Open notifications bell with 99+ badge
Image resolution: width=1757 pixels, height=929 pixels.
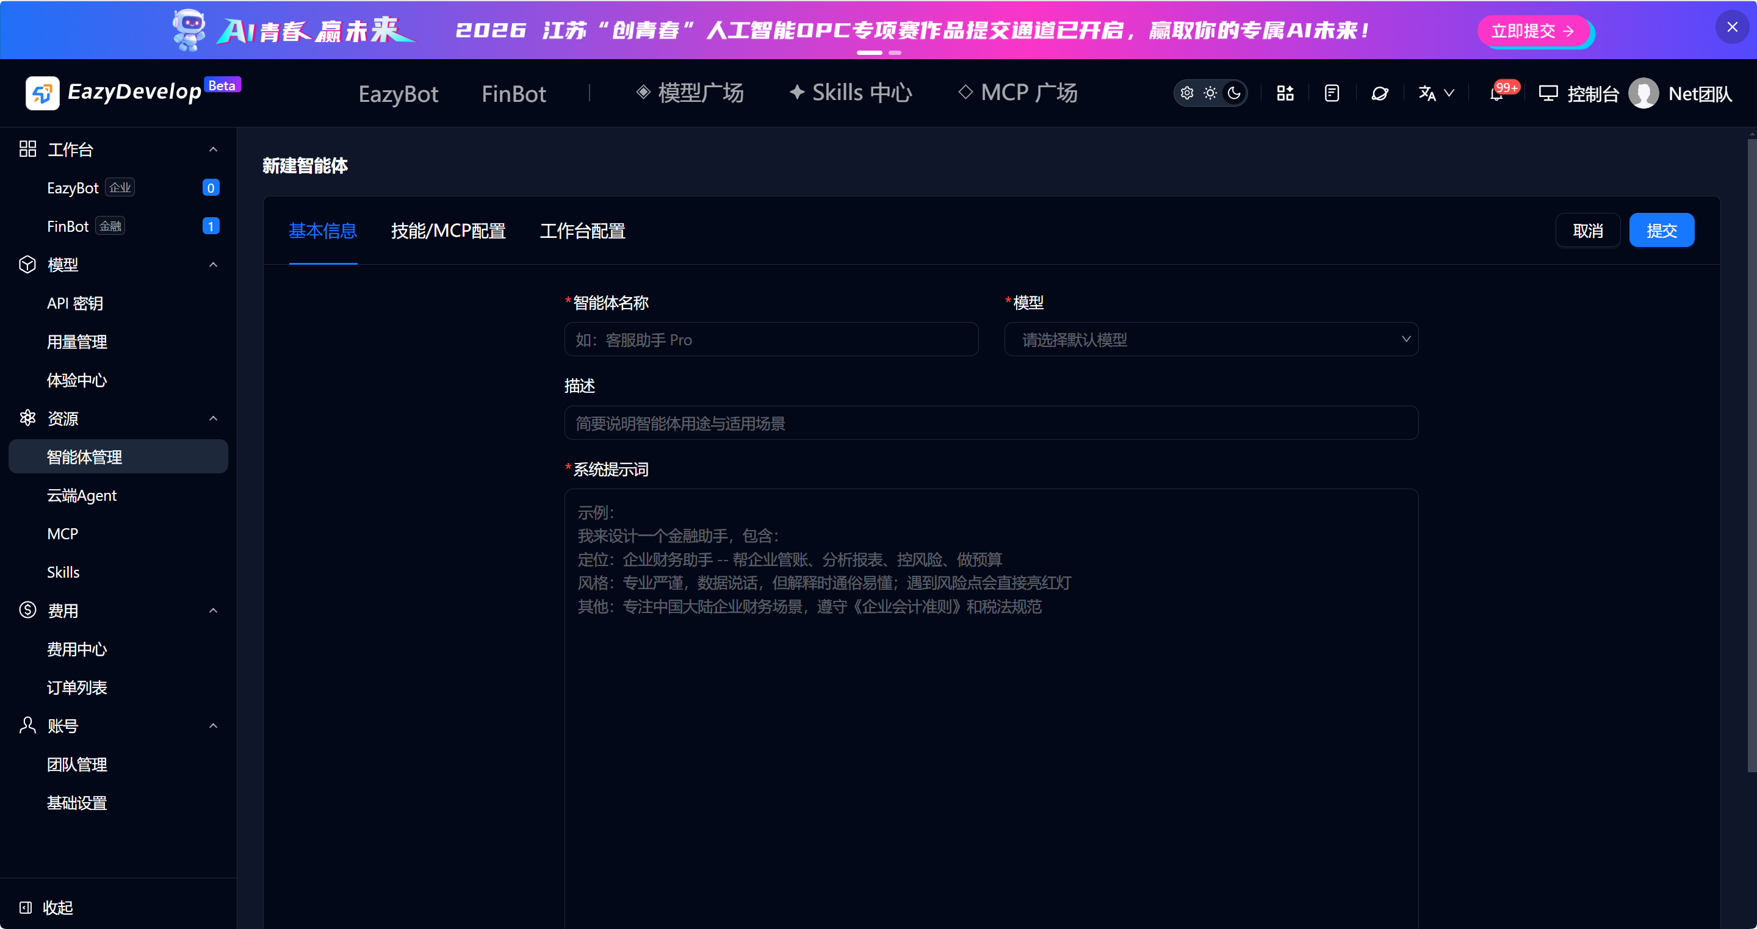(x=1496, y=94)
